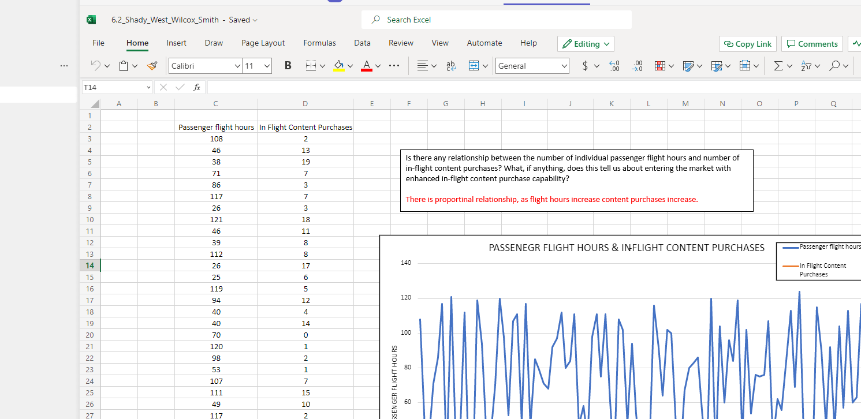Click the overflow ellipsis in the left sidebar
861x419 pixels.
coord(64,66)
